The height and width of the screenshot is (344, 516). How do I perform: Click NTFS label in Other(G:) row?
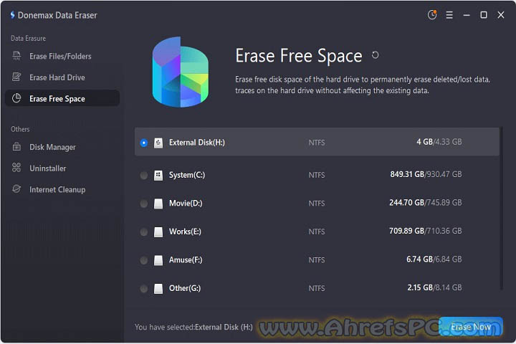[x=317, y=288]
